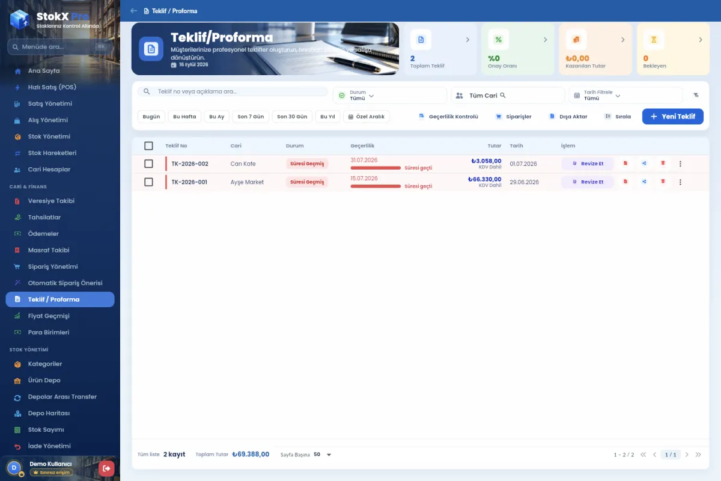Go back using the top arrow icon

click(133, 11)
